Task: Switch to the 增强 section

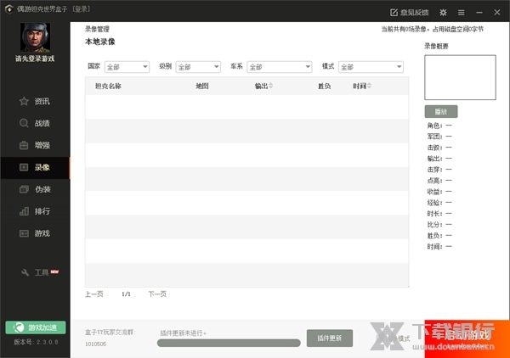Action: coord(42,145)
